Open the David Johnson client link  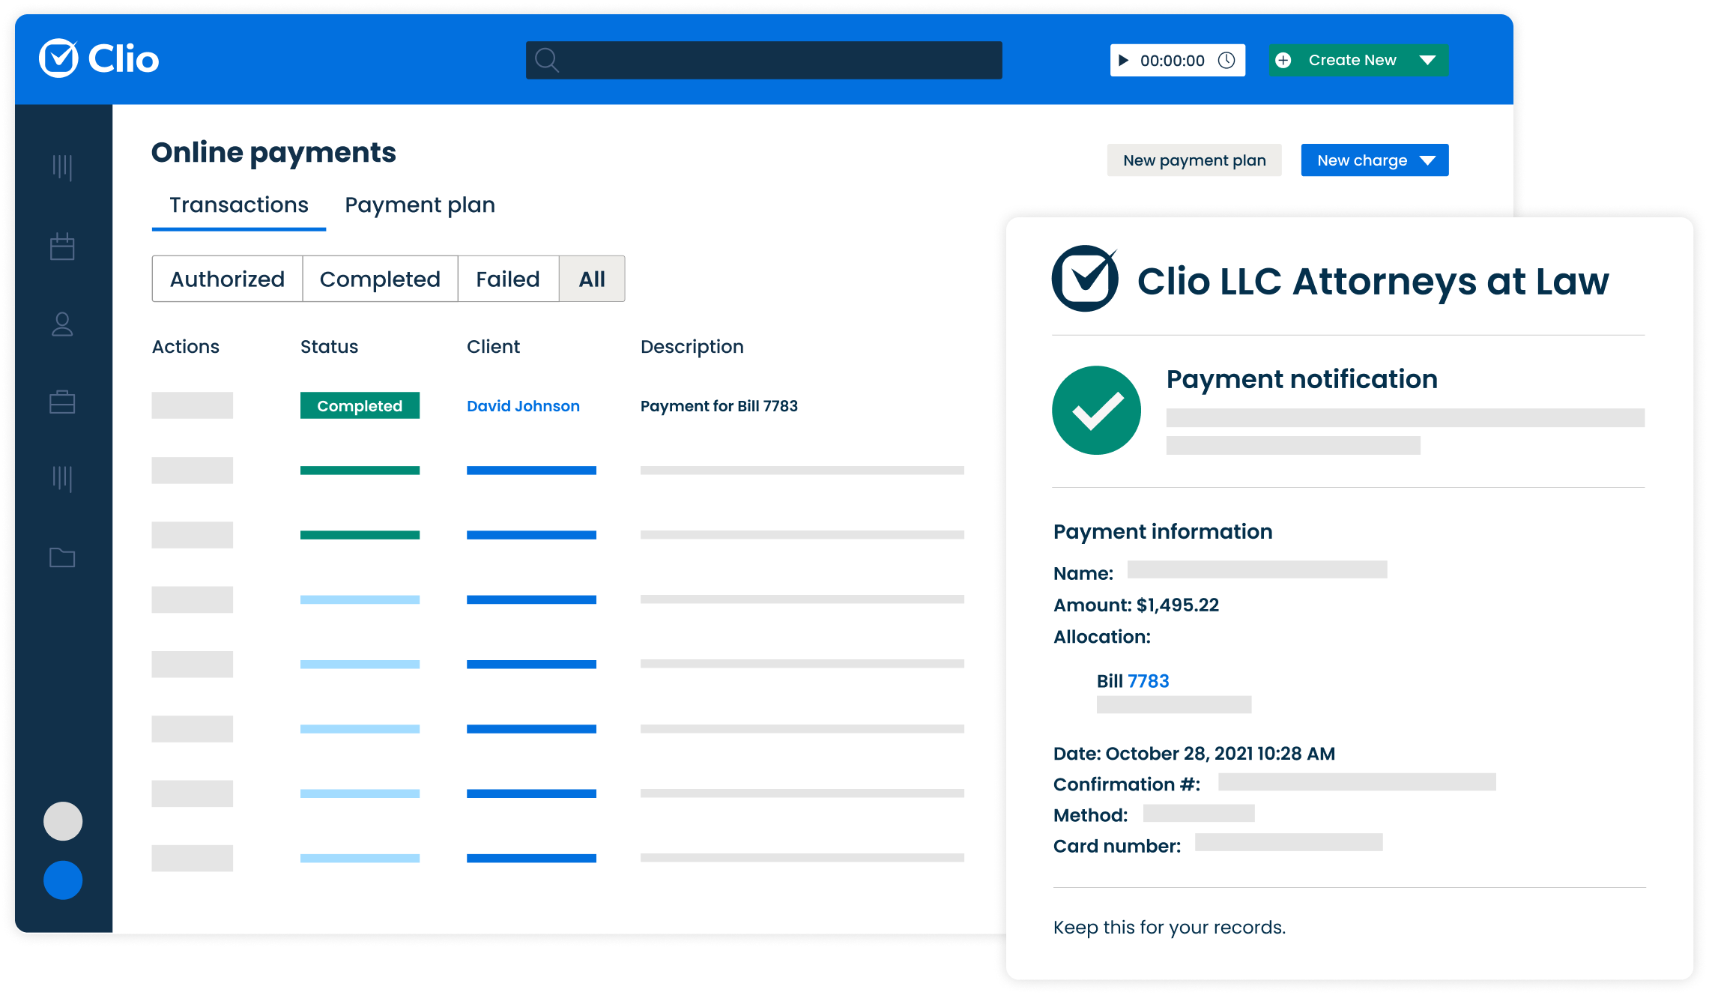click(x=523, y=405)
